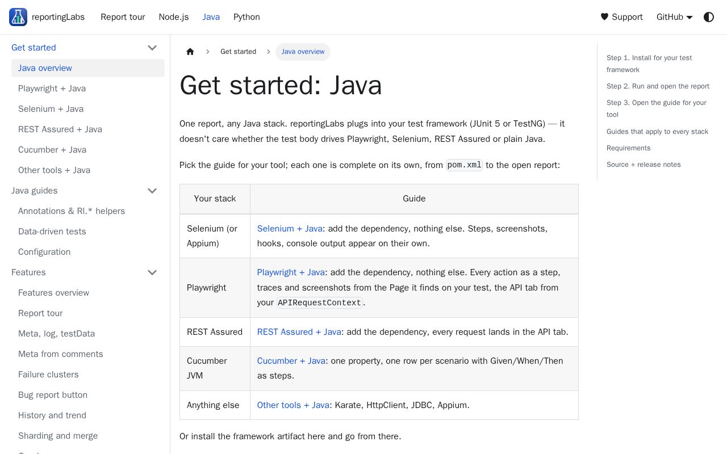Open Features overview sidebar page
The width and height of the screenshot is (727, 454).
click(88, 293)
